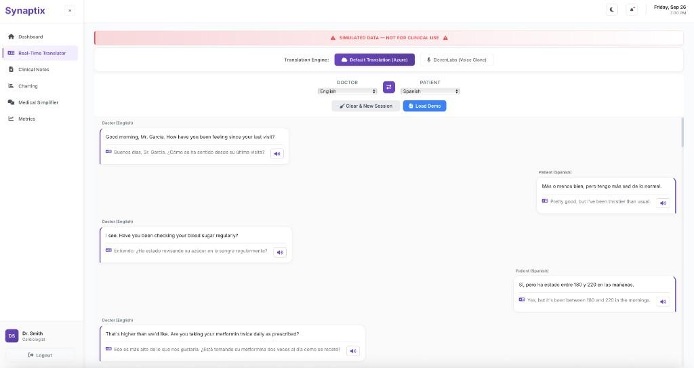694x368 pixels.
Task: Click message 'Sí, pero ha estado entre 180 y 220'
Action: tap(576, 285)
